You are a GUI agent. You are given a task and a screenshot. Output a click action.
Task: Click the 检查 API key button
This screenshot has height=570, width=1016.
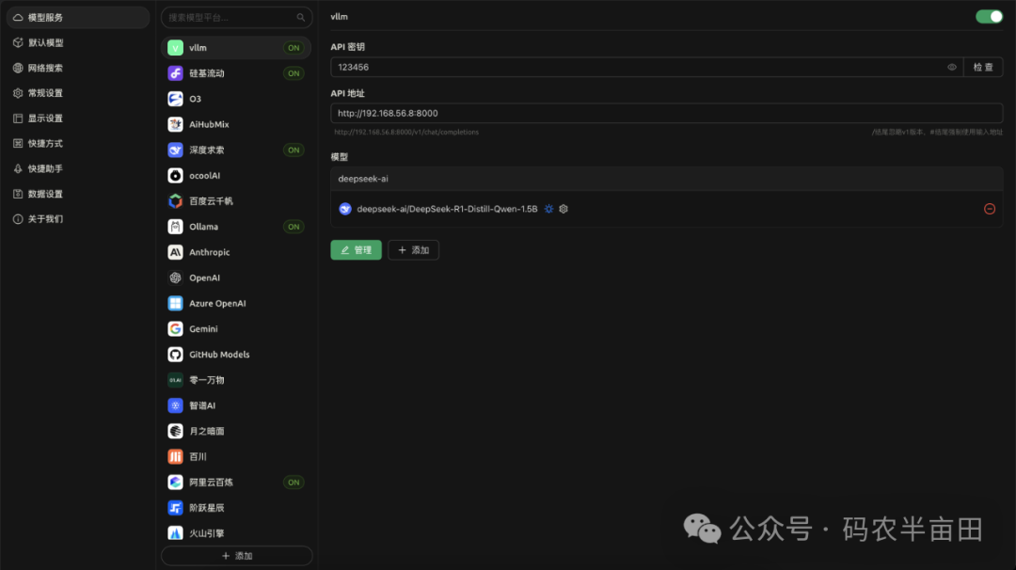click(983, 68)
